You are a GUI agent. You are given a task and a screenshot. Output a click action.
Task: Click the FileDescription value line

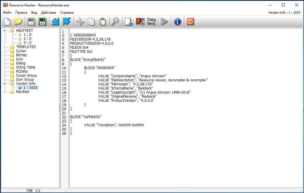pyautogui.click(x=153, y=80)
